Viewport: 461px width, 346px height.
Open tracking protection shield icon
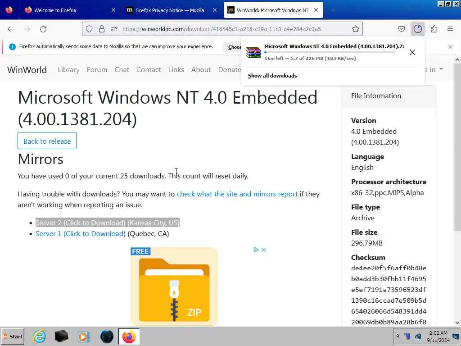point(89,29)
